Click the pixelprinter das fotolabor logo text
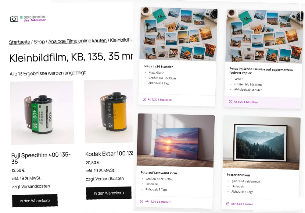This screenshot has width=305, height=213. pyautogui.click(x=33, y=19)
